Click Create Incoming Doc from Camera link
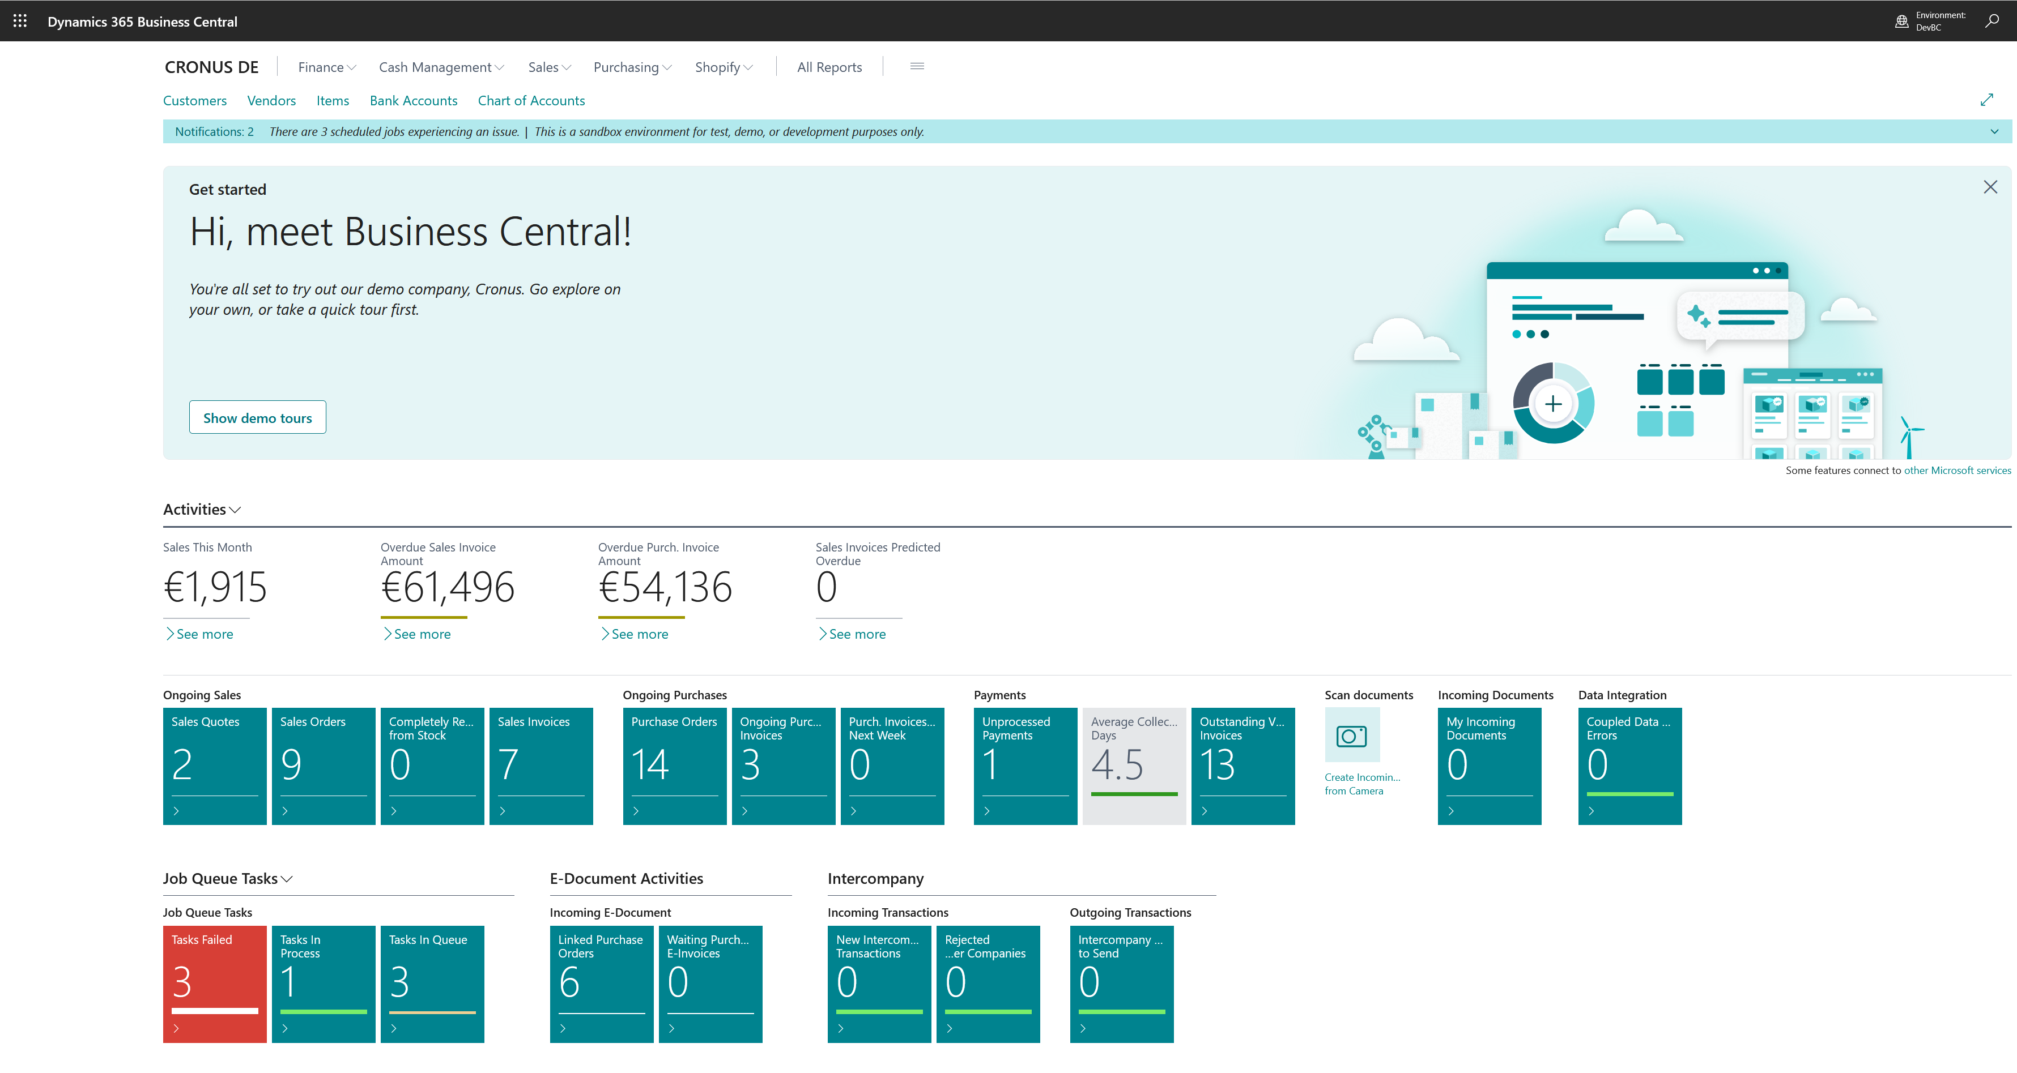The image size is (2017, 1073). click(x=1363, y=784)
